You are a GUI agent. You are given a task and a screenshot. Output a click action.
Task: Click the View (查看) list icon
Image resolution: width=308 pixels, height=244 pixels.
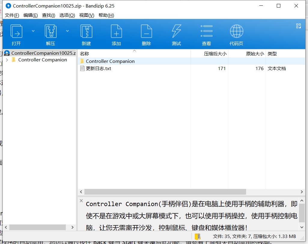(206, 31)
